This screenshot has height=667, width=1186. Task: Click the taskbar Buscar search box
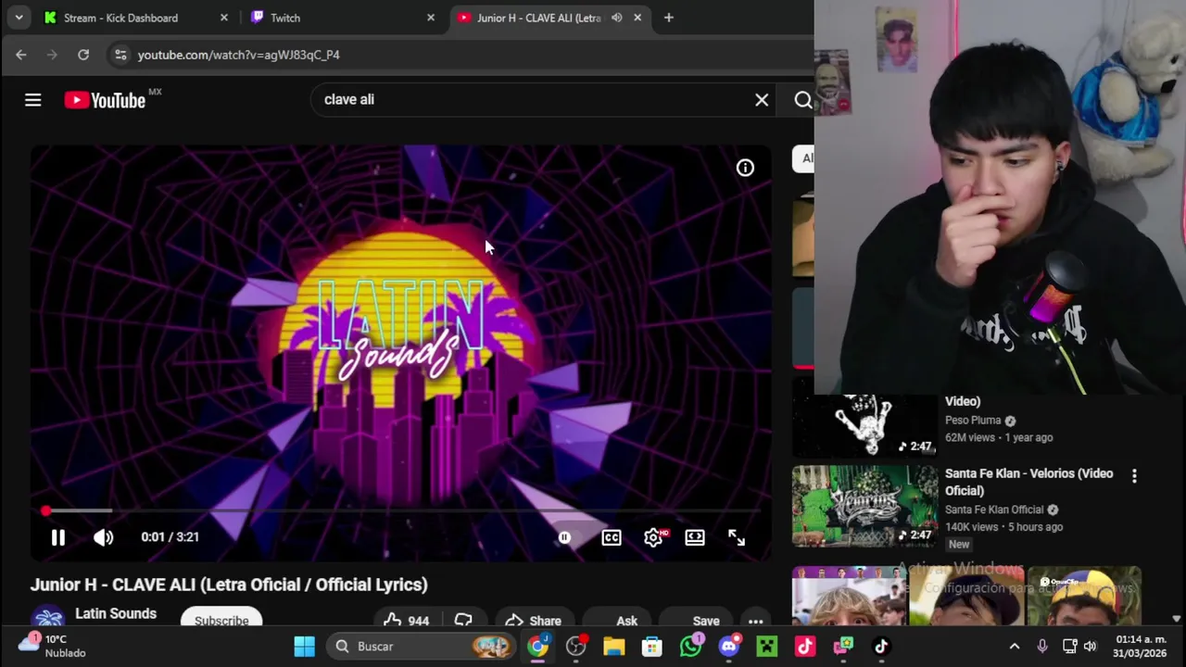pyautogui.click(x=423, y=647)
